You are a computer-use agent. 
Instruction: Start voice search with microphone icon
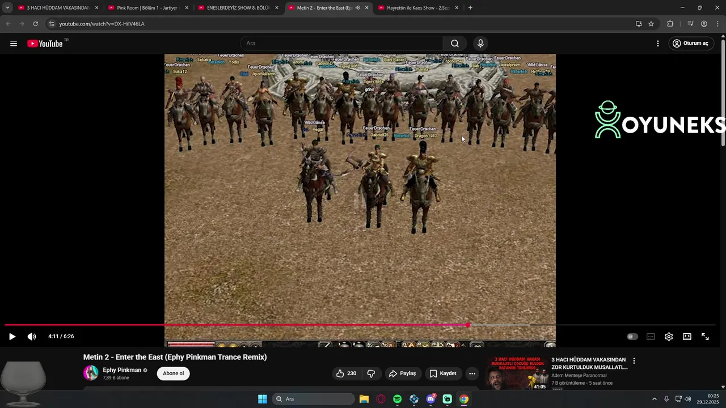(x=480, y=44)
